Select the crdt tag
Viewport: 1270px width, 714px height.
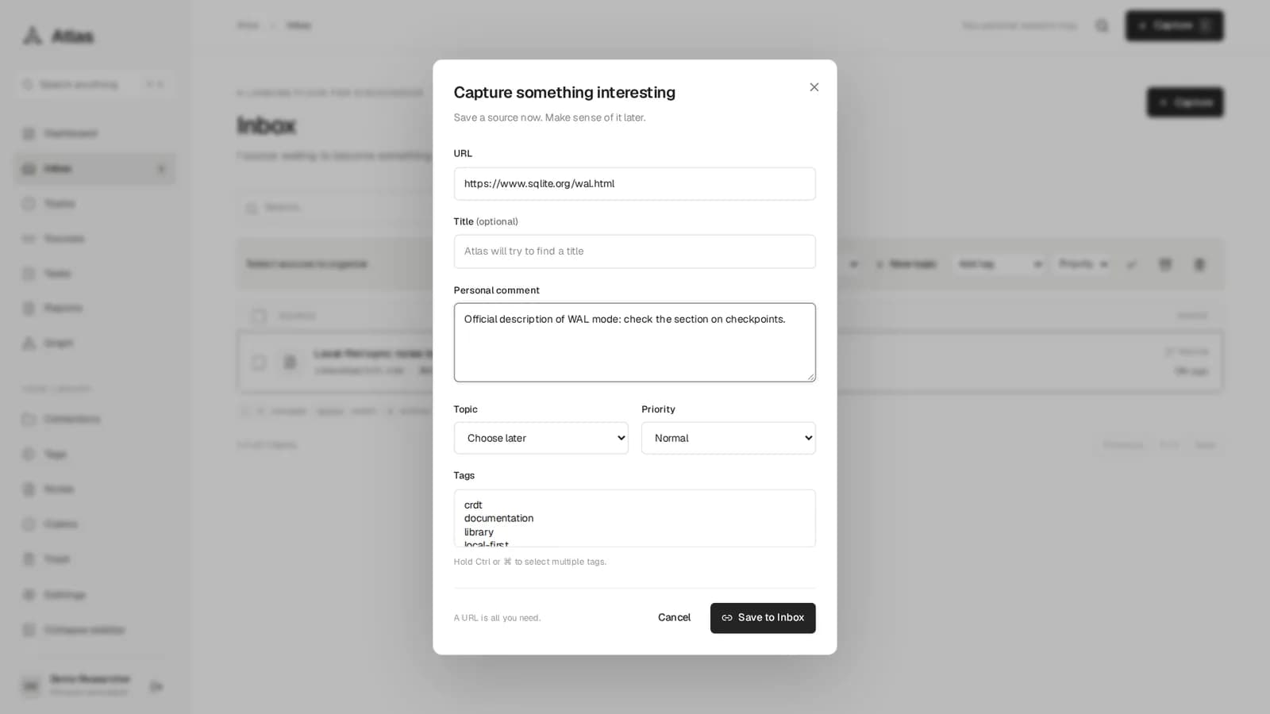[x=473, y=505]
